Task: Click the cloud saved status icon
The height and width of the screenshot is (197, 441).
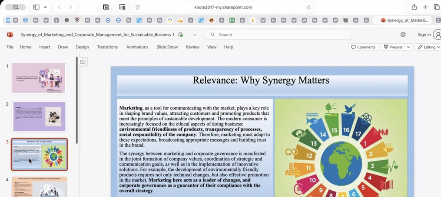Action: click(181, 35)
